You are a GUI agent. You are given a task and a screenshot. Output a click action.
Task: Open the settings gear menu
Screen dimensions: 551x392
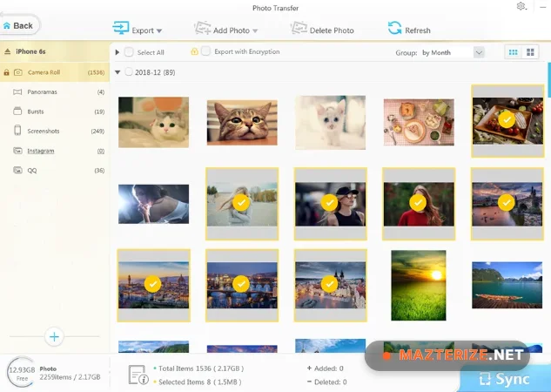click(x=521, y=6)
